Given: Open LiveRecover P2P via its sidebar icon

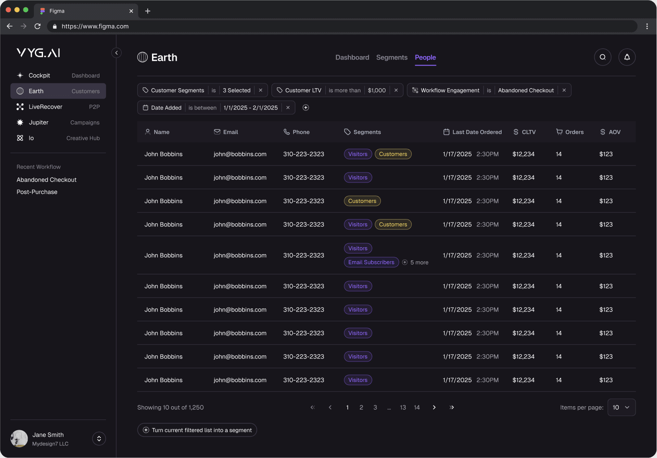Looking at the screenshot, I should click(20, 106).
